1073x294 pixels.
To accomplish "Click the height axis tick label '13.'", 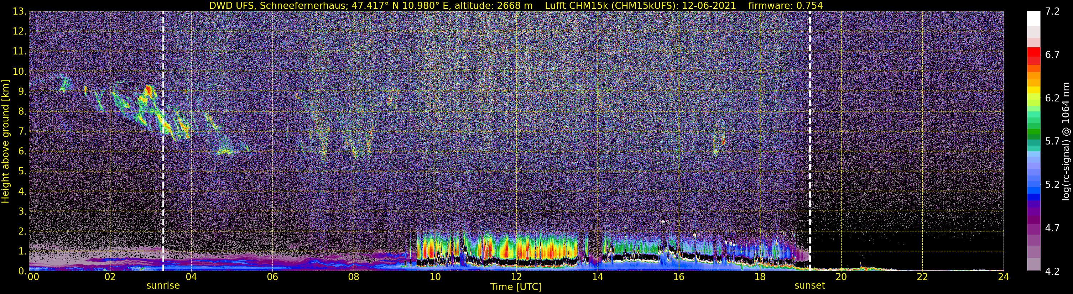I will (20, 12).
